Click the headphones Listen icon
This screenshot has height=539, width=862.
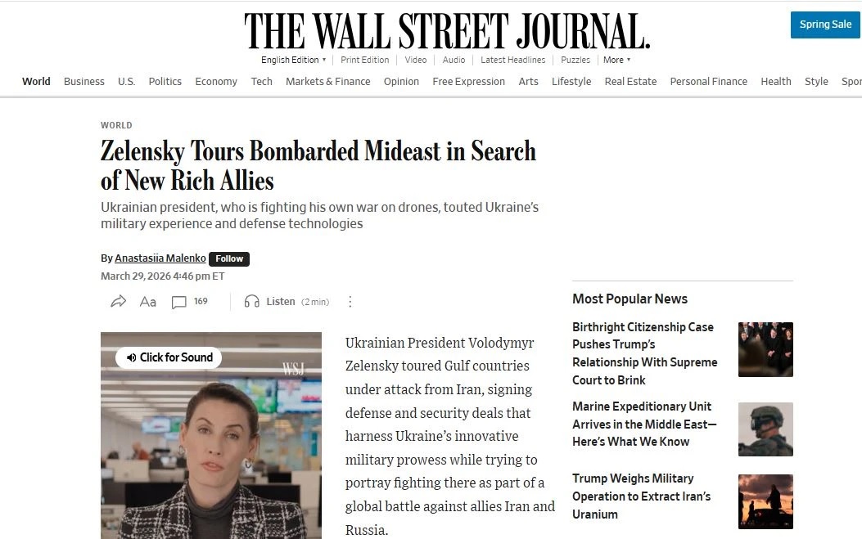252,302
